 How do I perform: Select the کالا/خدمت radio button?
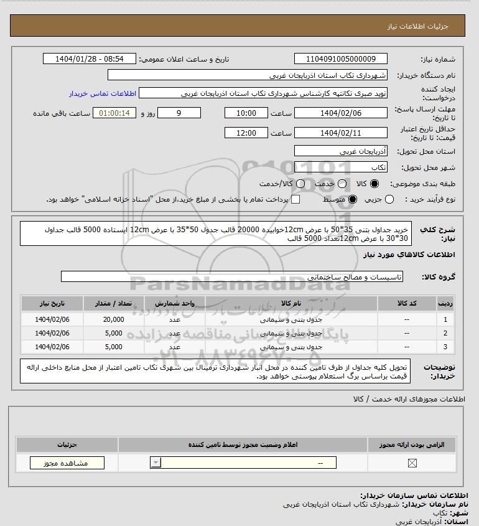[300, 184]
